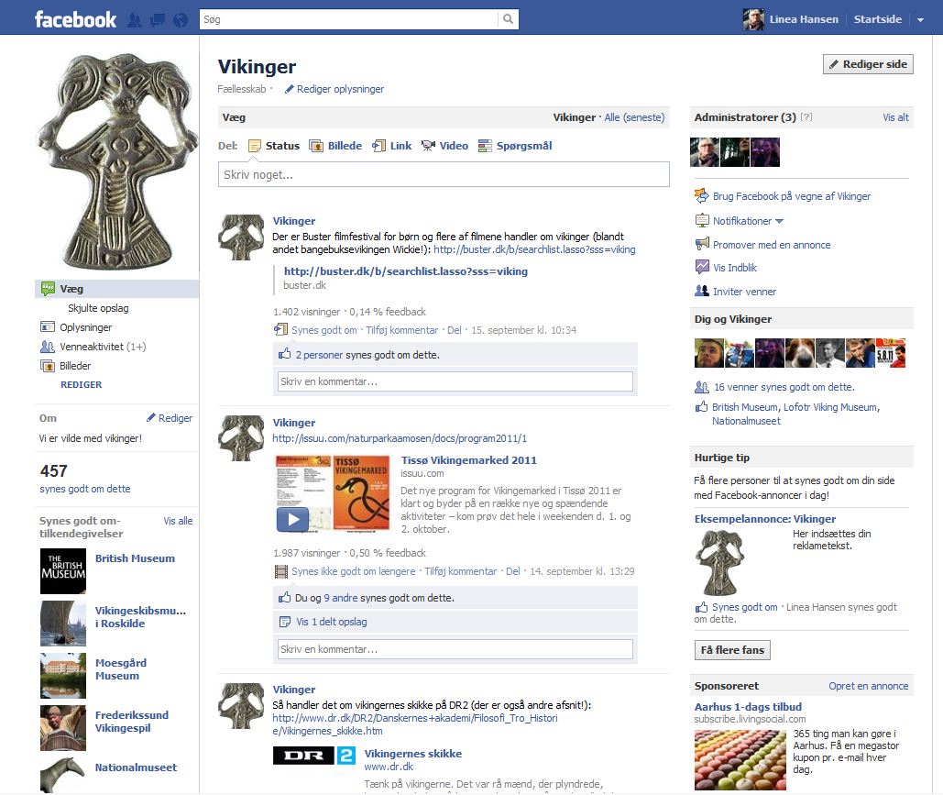This screenshot has height=795, width=943.
Task: Click the Billeder photos icon in sidebar
Action: coord(48,365)
